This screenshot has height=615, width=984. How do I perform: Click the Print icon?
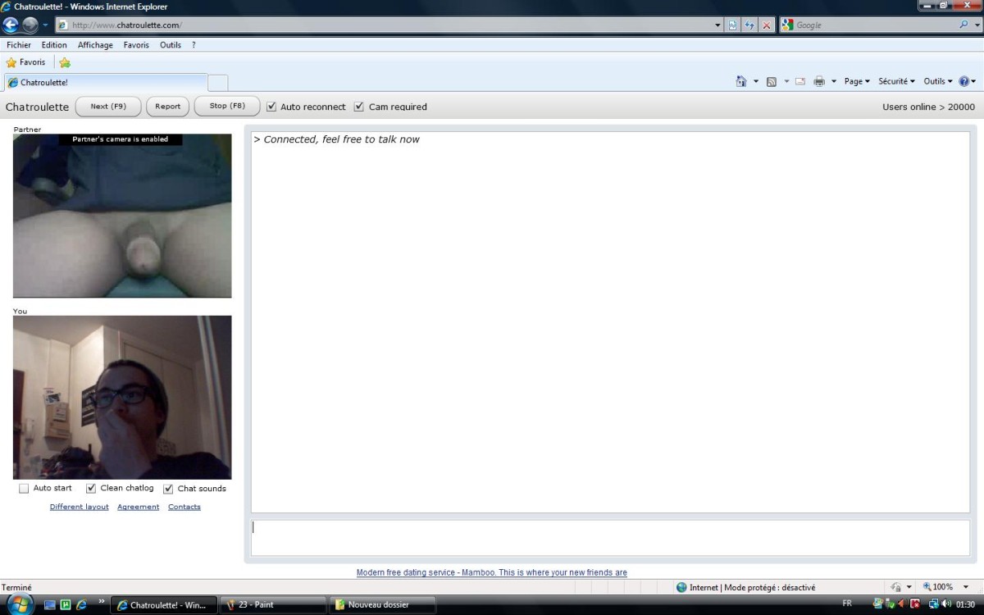(x=818, y=81)
